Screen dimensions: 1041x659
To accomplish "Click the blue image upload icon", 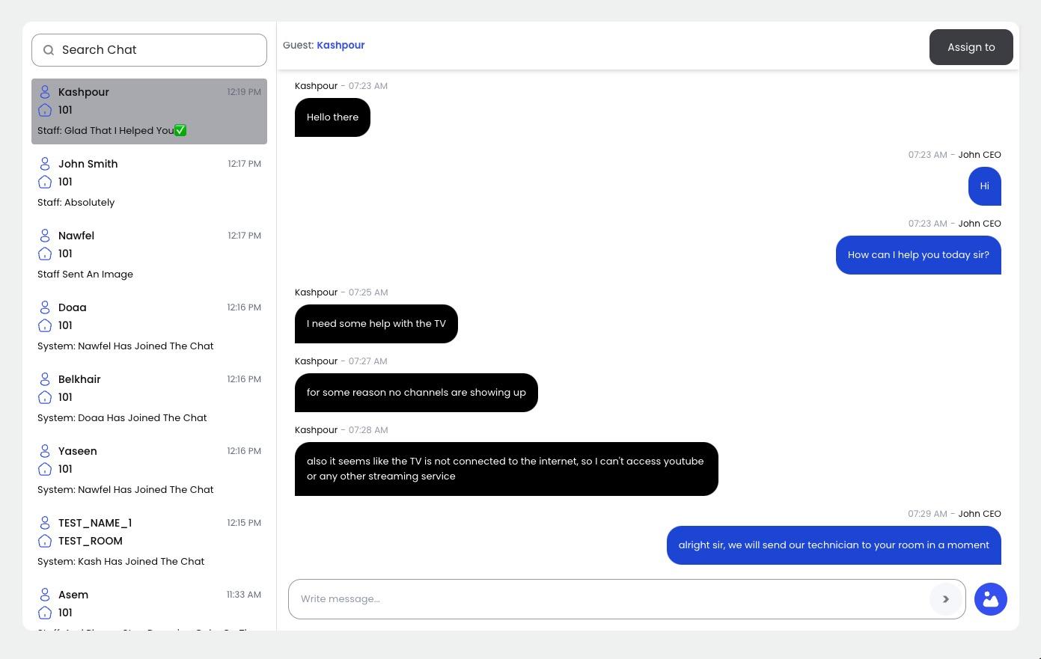I will tap(990, 599).
